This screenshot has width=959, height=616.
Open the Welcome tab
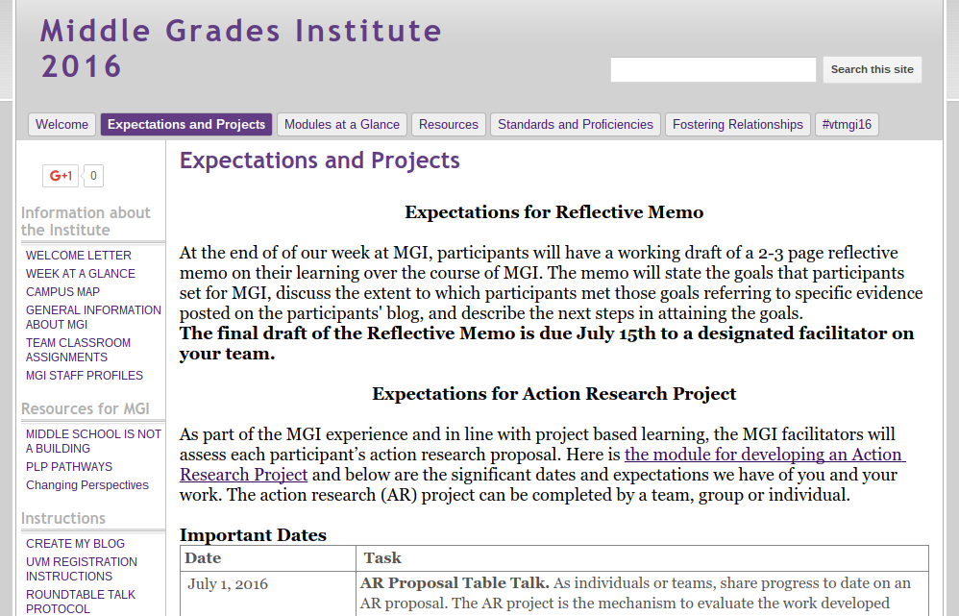click(61, 124)
